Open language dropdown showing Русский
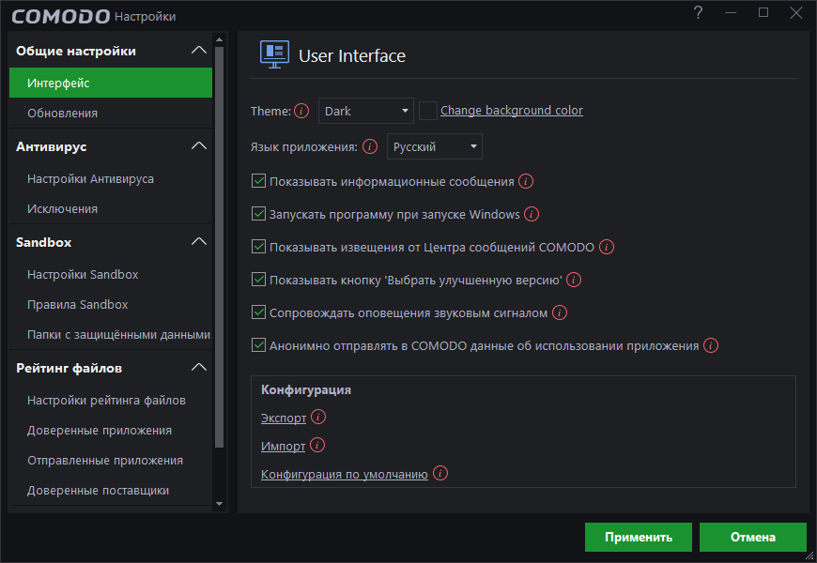This screenshot has width=817, height=563. coord(434,146)
